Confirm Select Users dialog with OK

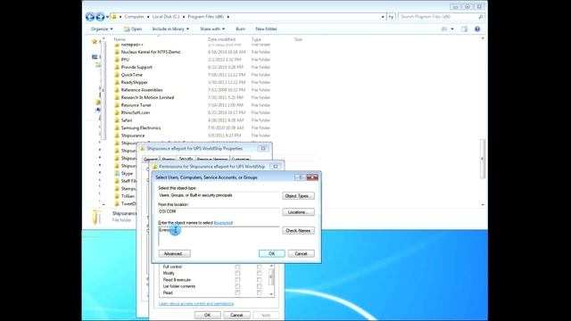click(271, 253)
